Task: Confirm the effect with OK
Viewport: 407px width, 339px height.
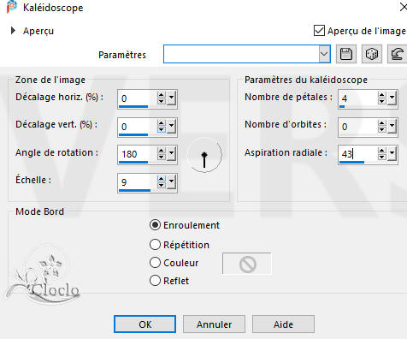Action: pyautogui.click(x=145, y=324)
